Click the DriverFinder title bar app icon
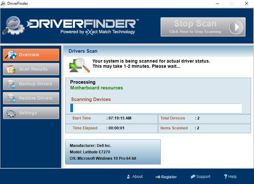The width and height of the screenshot is (254, 184). 3,4
